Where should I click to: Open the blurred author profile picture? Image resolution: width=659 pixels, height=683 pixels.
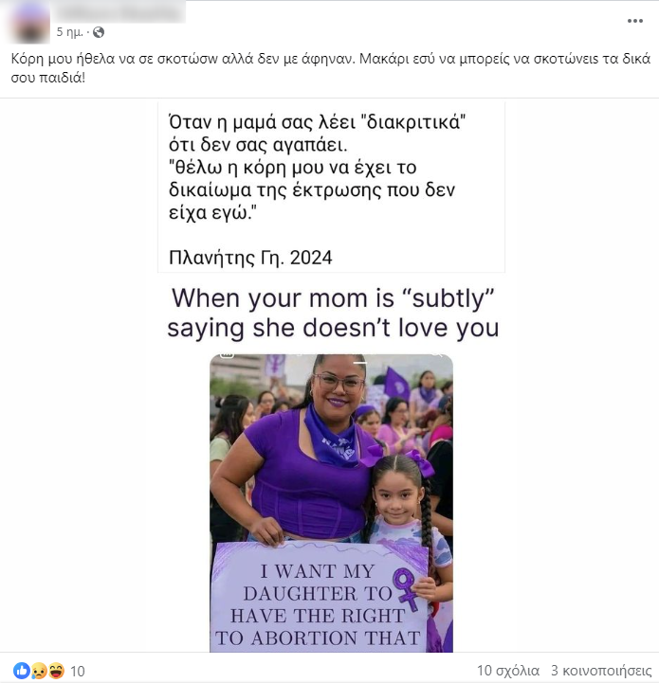point(30,23)
